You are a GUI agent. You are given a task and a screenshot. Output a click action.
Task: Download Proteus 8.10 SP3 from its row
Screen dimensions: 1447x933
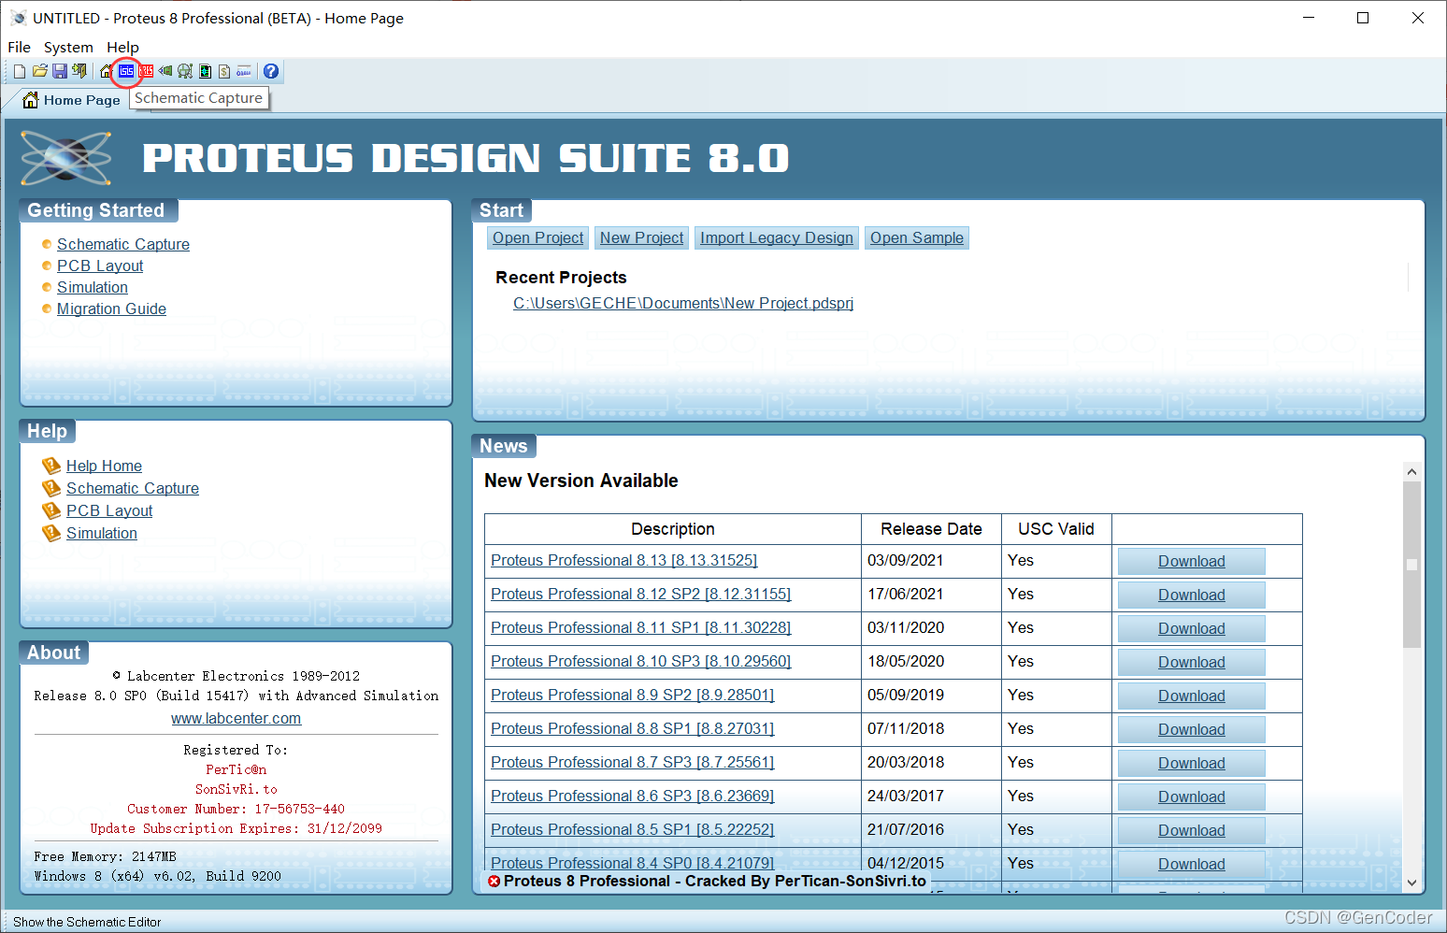tap(1192, 662)
